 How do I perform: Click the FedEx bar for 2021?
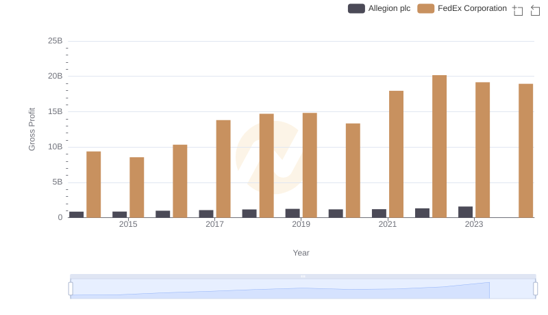pyautogui.click(x=397, y=154)
